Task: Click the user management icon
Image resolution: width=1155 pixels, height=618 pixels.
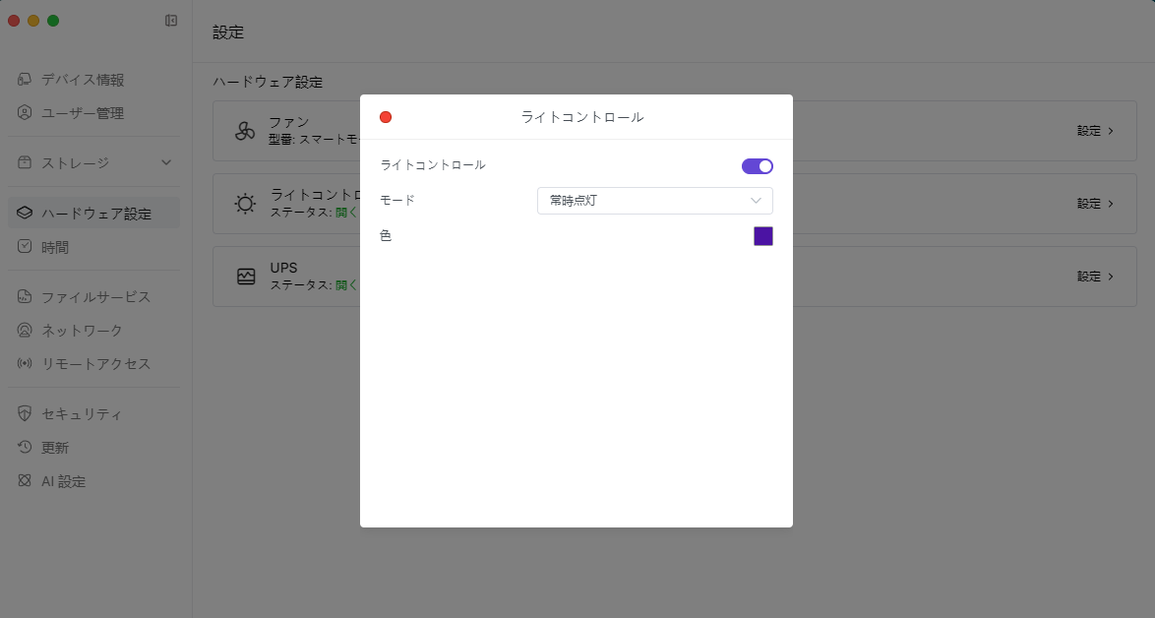Action: pos(25,113)
